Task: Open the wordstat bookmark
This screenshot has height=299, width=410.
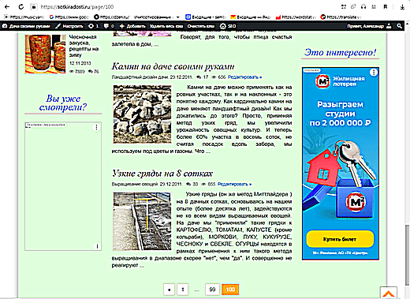Action: click(x=296, y=17)
